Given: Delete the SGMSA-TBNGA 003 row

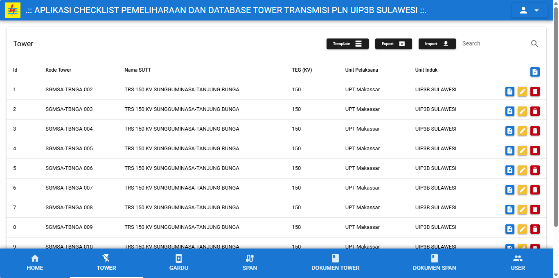Looking at the screenshot, I should pos(535,111).
